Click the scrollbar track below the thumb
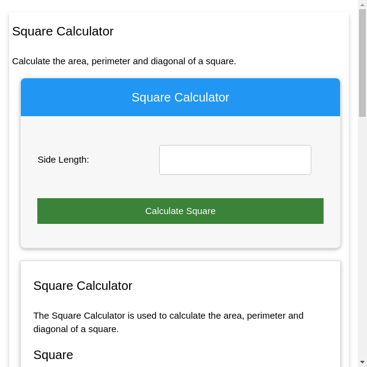367x367 pixels. point(362,245)
